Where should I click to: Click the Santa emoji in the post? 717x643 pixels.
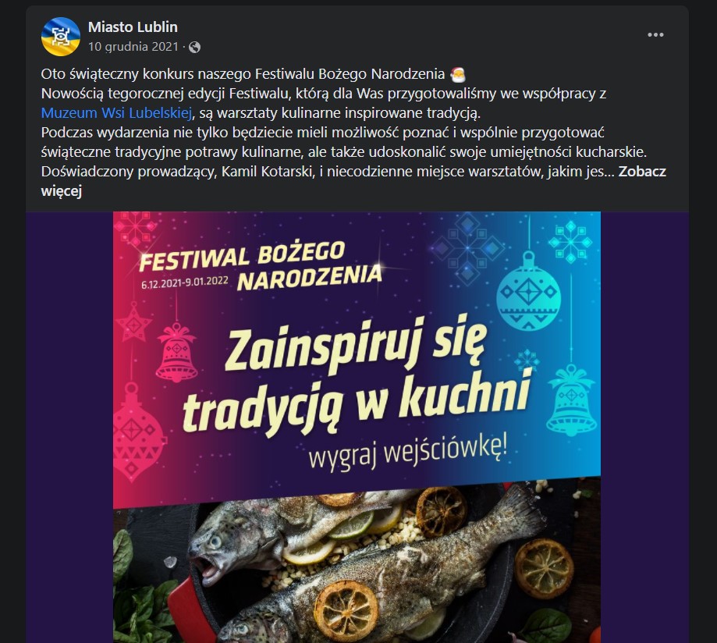457,74
